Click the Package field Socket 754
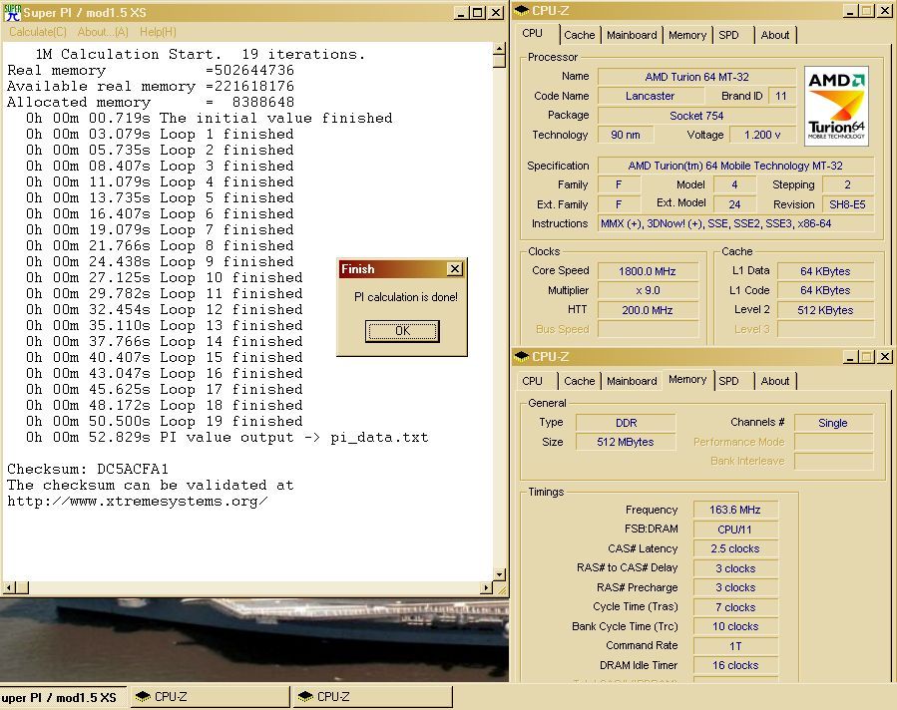This screenshot has height=710, width=897. click(696, 116)
